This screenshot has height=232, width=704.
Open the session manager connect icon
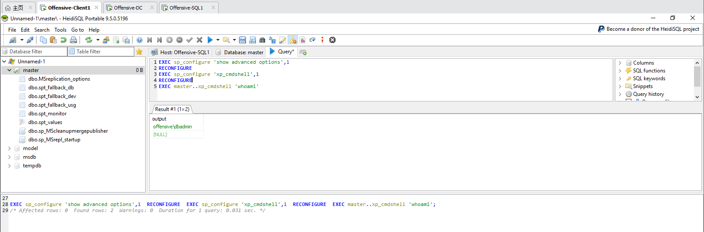click(13, 40)
